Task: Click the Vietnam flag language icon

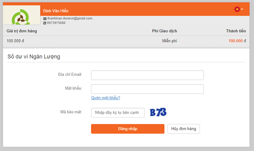Action: (x=237, y=9)
